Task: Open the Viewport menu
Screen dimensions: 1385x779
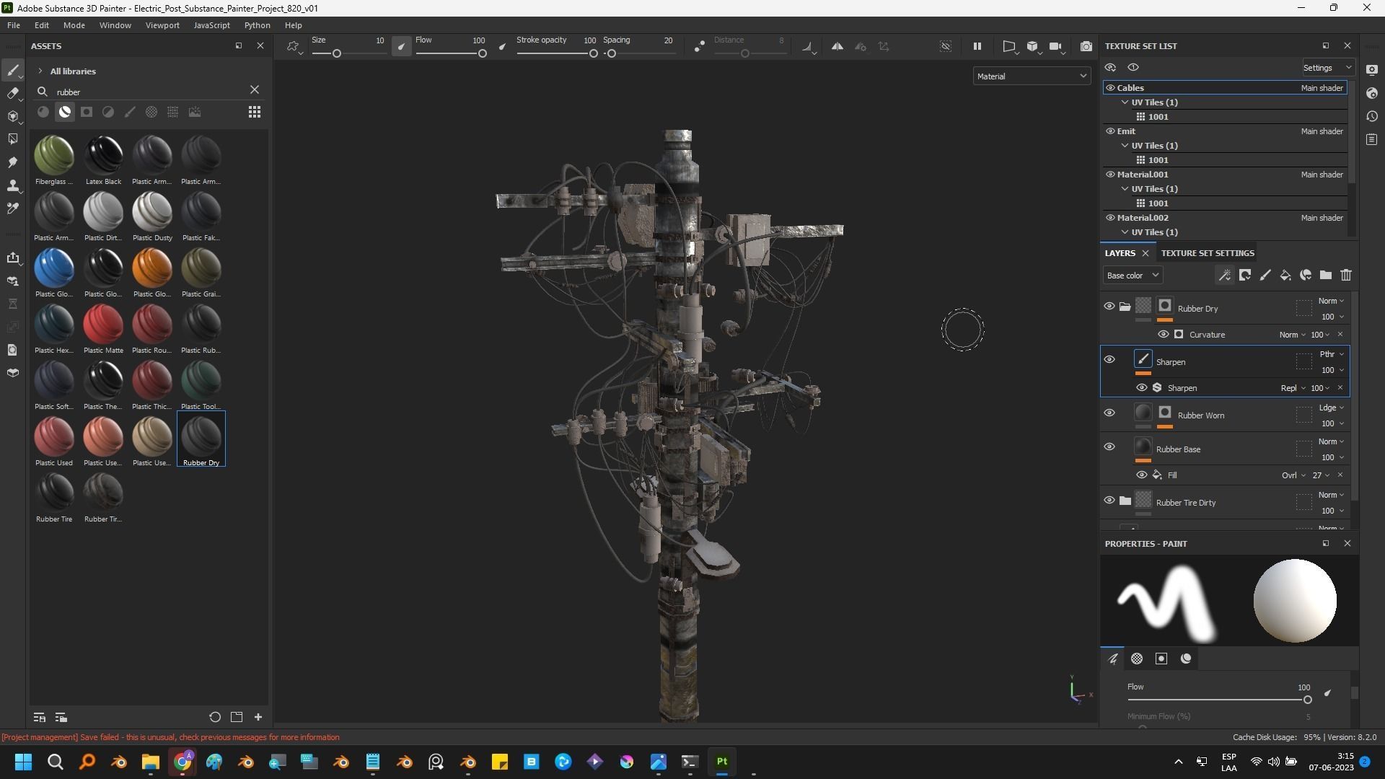Action: [x=162, y=25]
